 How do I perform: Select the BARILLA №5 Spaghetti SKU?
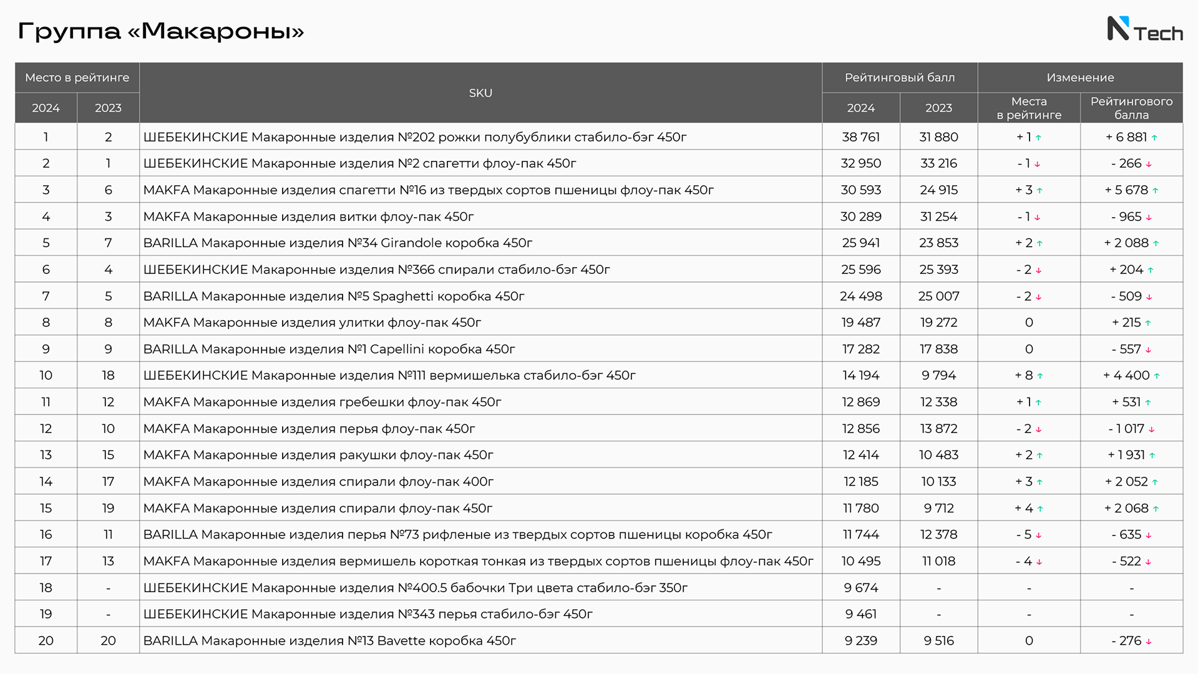334,296
